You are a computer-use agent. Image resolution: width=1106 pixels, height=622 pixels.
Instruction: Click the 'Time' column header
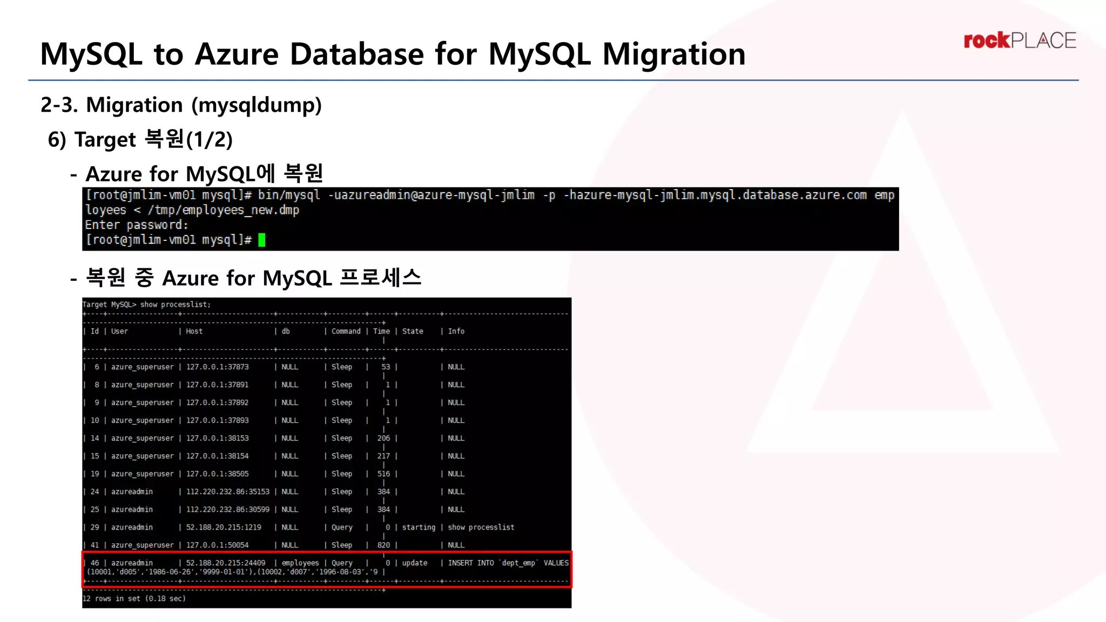[x=381, y=332]
